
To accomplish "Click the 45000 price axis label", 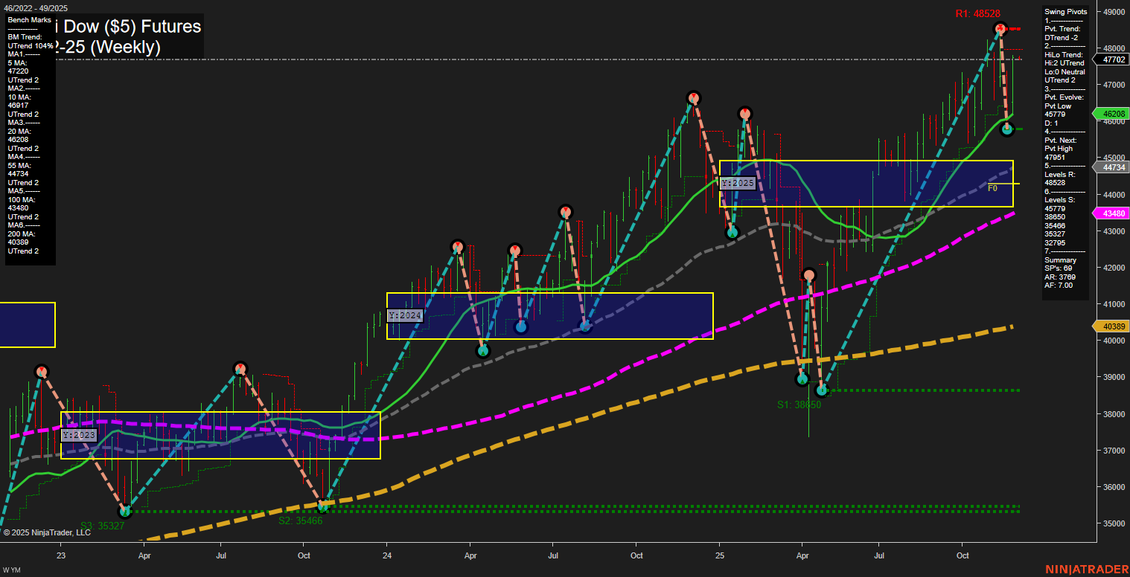I will click(x=1114, y=158).
